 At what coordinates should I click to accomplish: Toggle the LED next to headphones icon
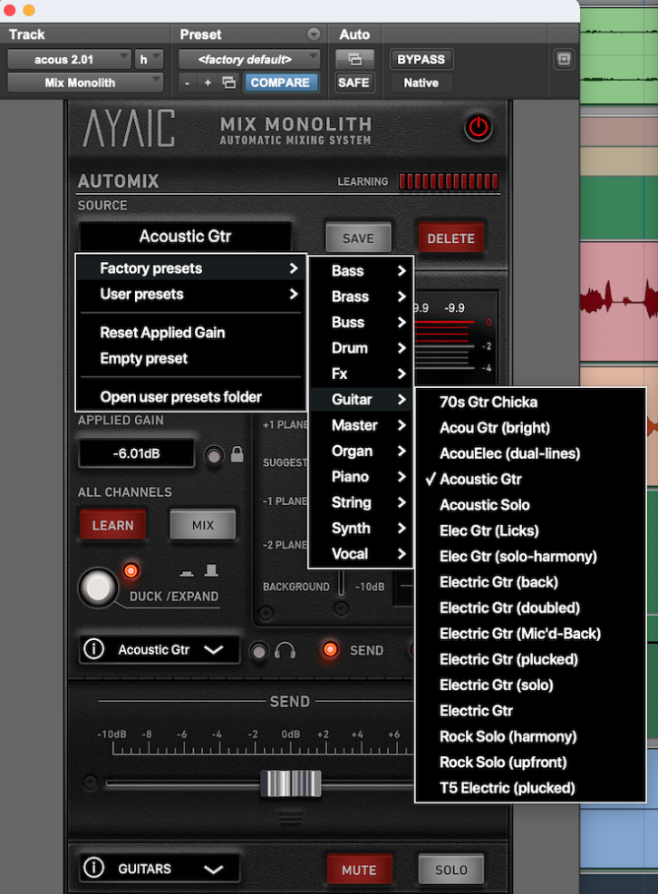(x=258, y=651)
